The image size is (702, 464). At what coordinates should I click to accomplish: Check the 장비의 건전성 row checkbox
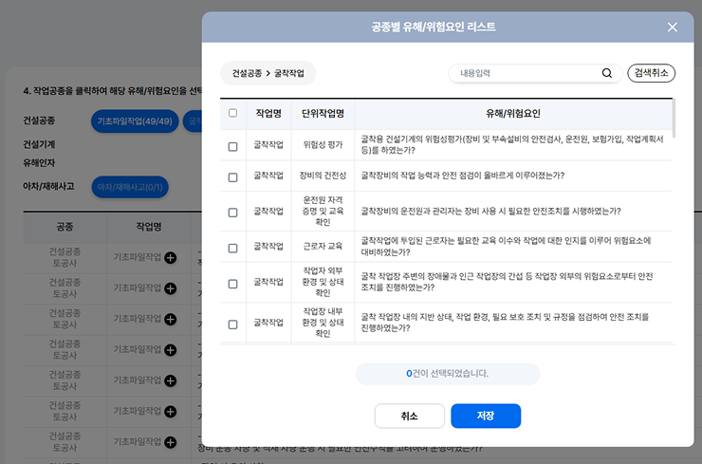tap(233, 176)
